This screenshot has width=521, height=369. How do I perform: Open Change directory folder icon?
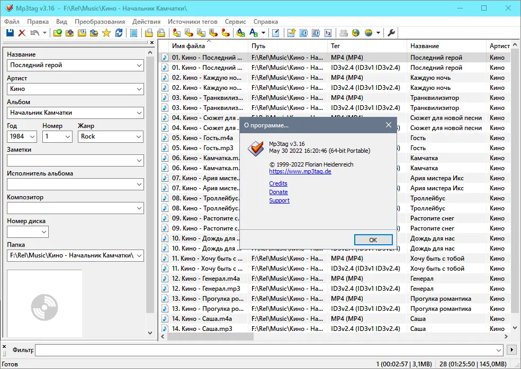(58, 33)
